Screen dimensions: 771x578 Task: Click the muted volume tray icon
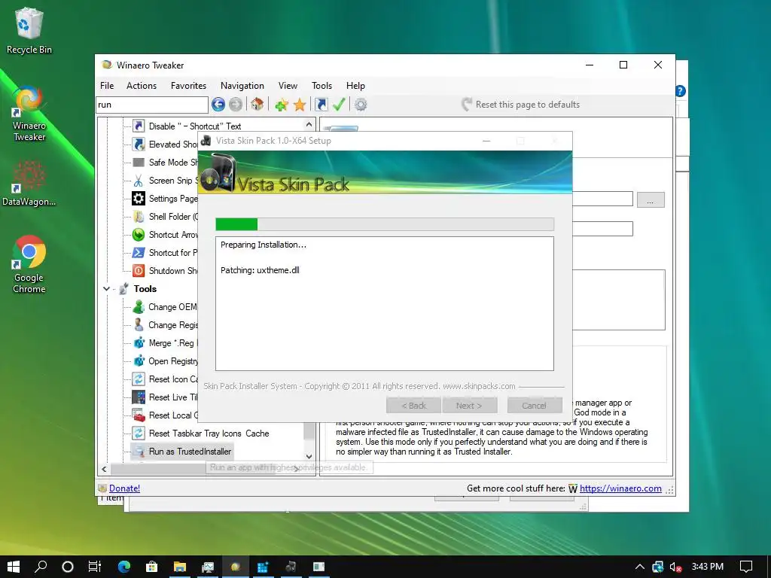click(x=675, y=567)
